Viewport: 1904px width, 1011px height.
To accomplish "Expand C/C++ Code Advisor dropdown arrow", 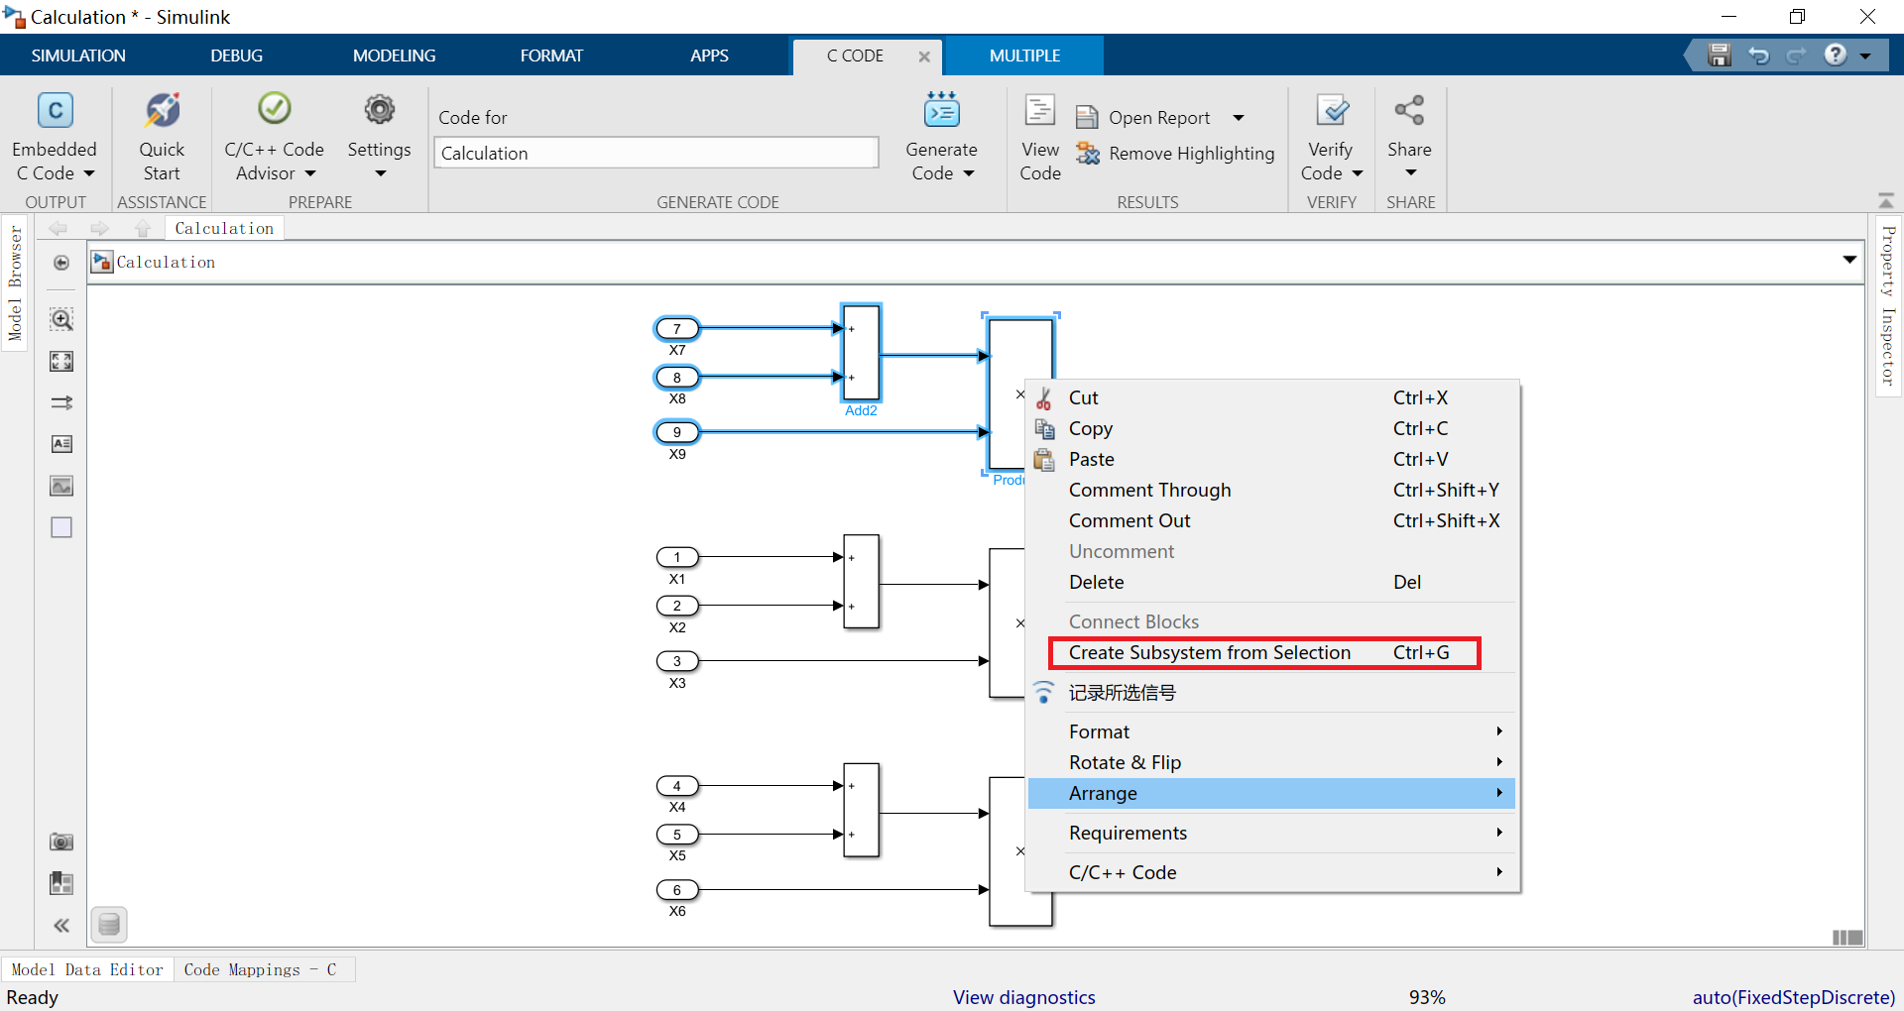I will (x=309, y=174).
